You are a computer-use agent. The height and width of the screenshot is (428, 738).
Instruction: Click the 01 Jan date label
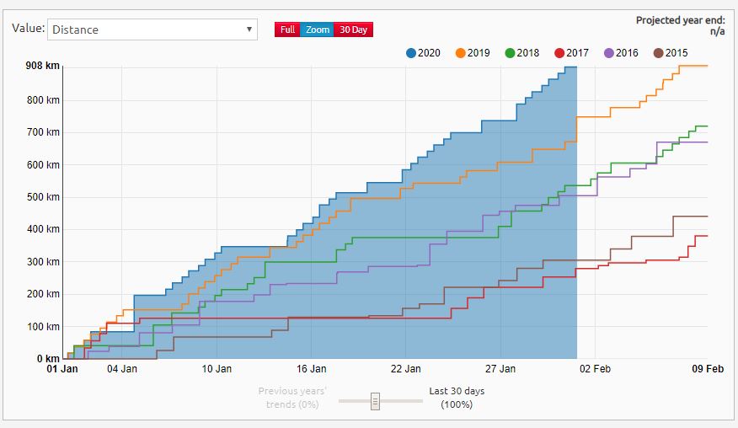coord(62,369)
